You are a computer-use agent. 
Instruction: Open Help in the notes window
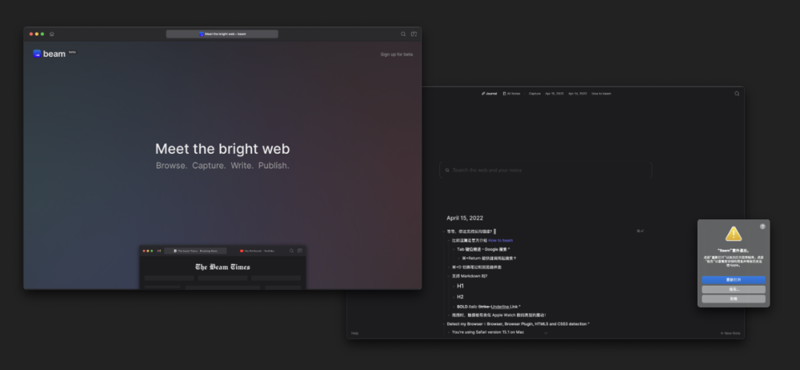click(355, 333)
